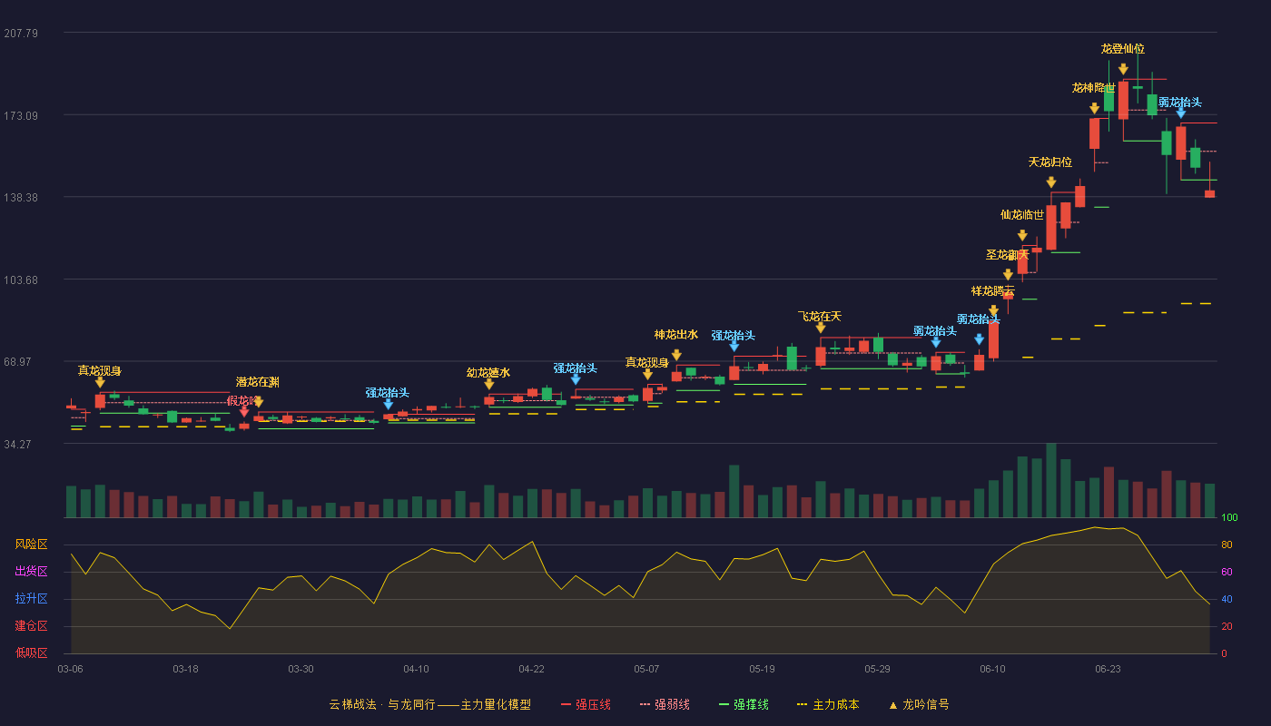This screenshot has width=1271, height=726.
Task: Select the 龙神降世 signal label
Action: pyautogui.click(x=1094, y=88)
